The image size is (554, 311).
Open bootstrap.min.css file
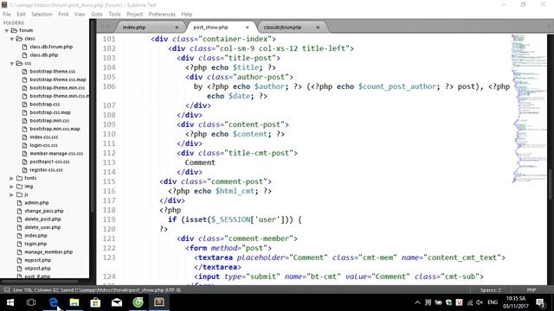tap(49, 121)
